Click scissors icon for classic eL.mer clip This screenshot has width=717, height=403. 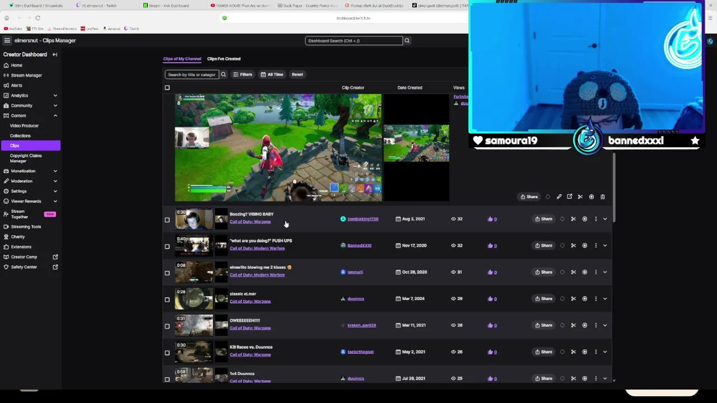coord(574,298)
